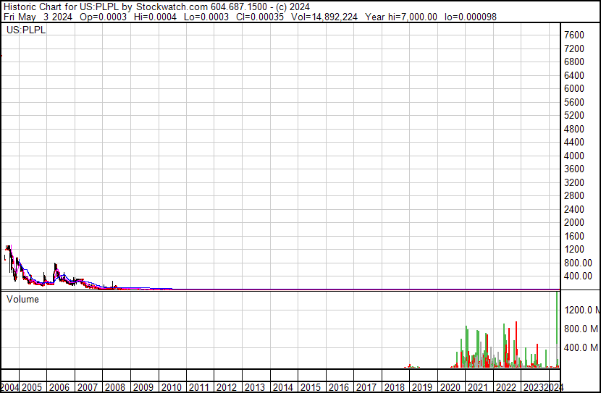
Task: Click the 2000 price axis label
Action: pyautogui.click(x=574, y=222)
